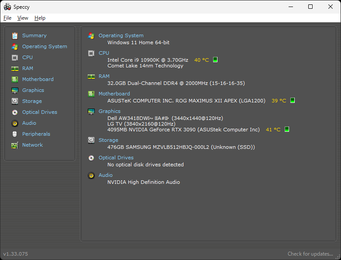The image size is (341, 260).
Task: Click the RAM icon in summary panel
Action: click(x=91, y=77)
